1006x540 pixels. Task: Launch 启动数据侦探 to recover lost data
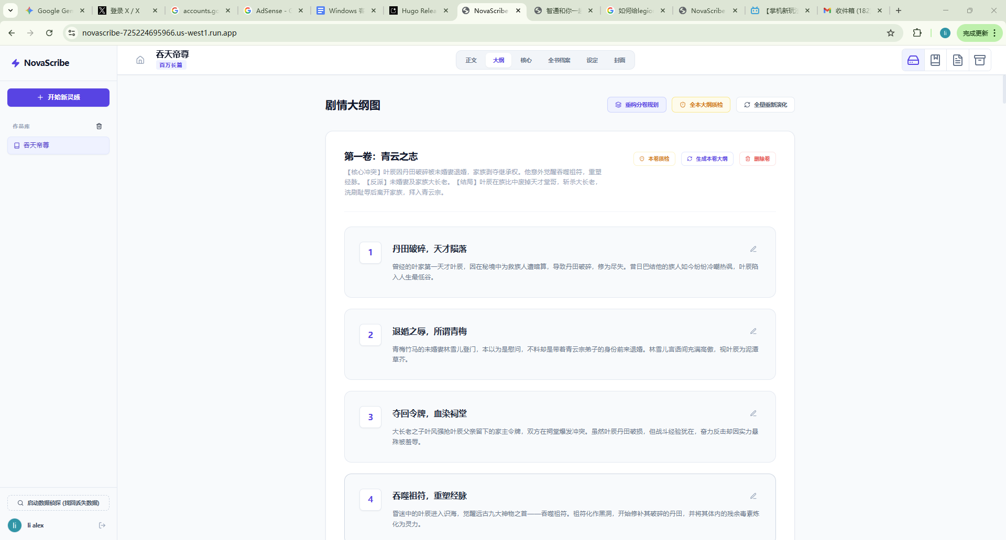coord(58,502)
